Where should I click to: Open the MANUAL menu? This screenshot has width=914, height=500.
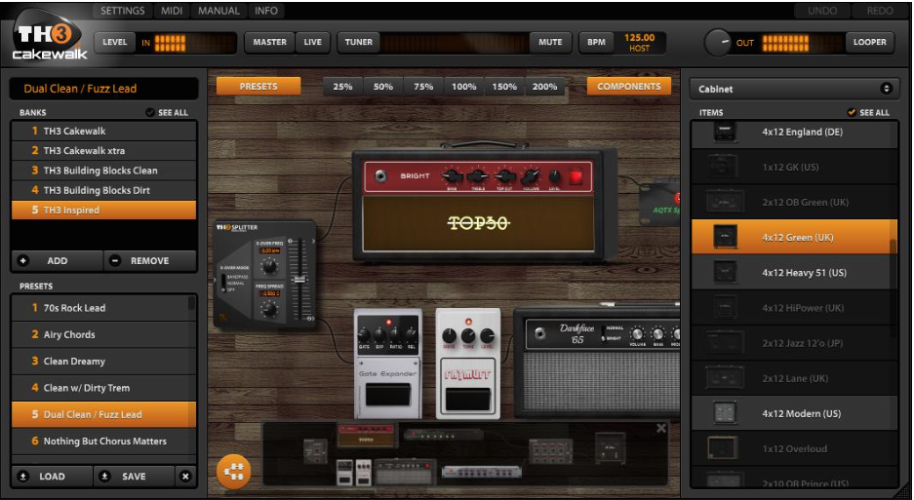click(219, 11)
